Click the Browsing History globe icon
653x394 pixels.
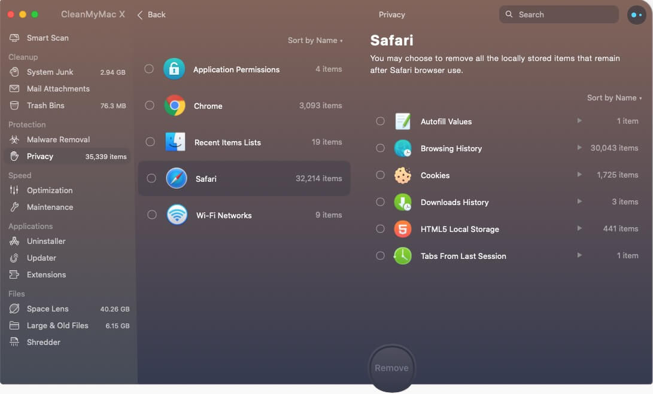[x=403, y=148]
